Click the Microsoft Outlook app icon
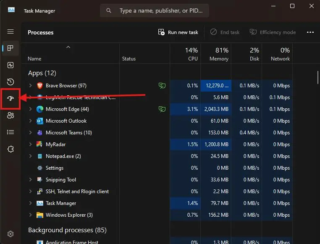 pyautogui.click(x=40, y=121)
